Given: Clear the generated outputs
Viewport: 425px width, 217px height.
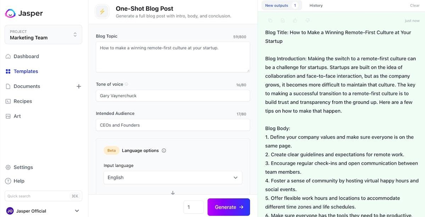Looking at the screenshot, I should [x=415, y=6].
